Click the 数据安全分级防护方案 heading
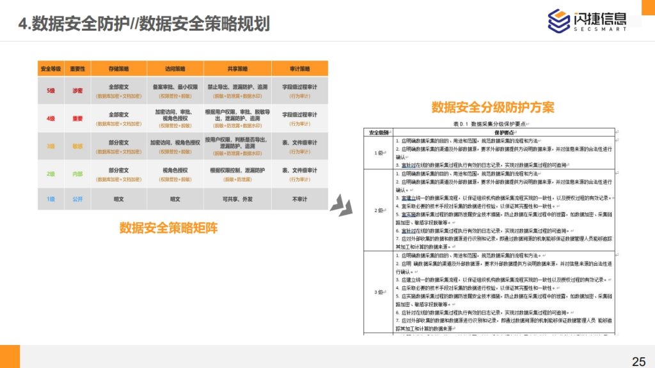The width and height of the screenshot is (655, 368). [x=493, y=107]
